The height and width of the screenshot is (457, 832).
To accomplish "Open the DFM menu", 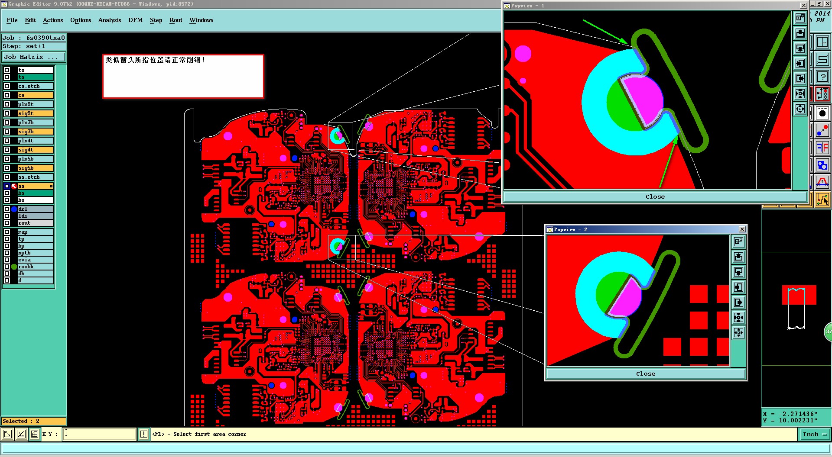I will click(136, 20).
